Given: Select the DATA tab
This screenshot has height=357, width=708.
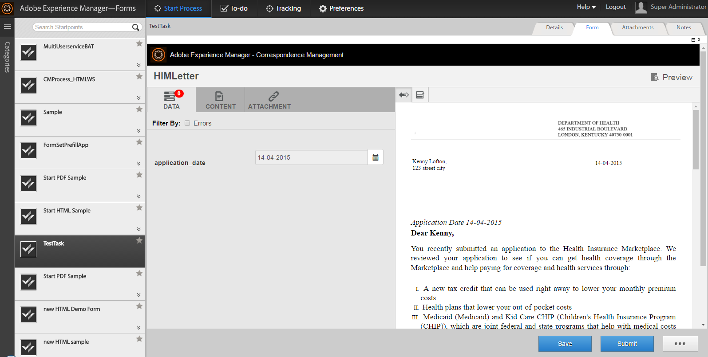Looking at the screenshot, I should [171, 100].
